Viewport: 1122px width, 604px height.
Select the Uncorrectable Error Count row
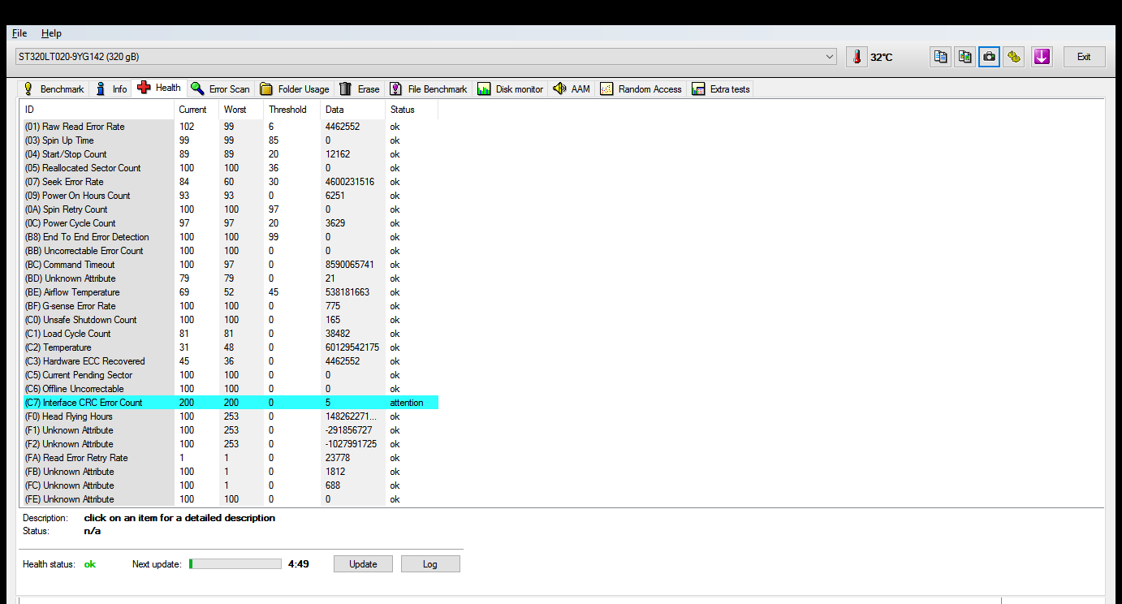click(231, 251)
